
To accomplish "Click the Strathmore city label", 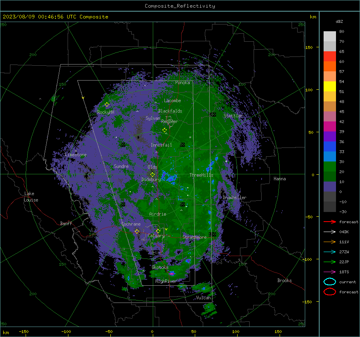I will [x=194, y=237].
